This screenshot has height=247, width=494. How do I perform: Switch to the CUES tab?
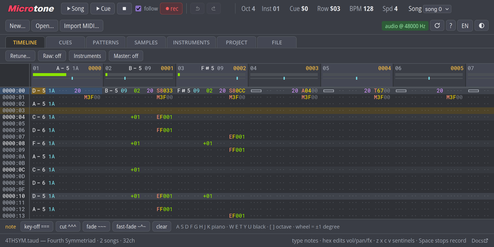click(65, 42)
